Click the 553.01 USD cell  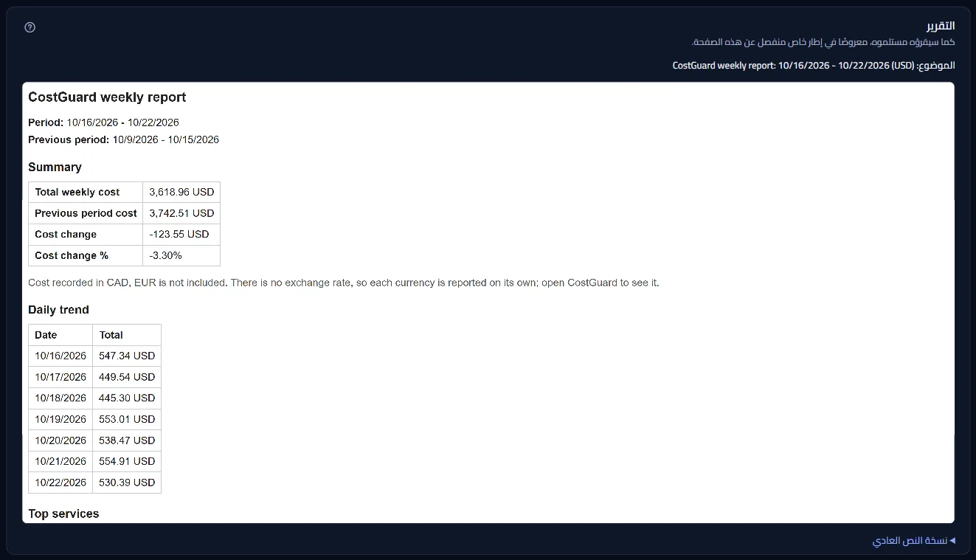[127, 419]
